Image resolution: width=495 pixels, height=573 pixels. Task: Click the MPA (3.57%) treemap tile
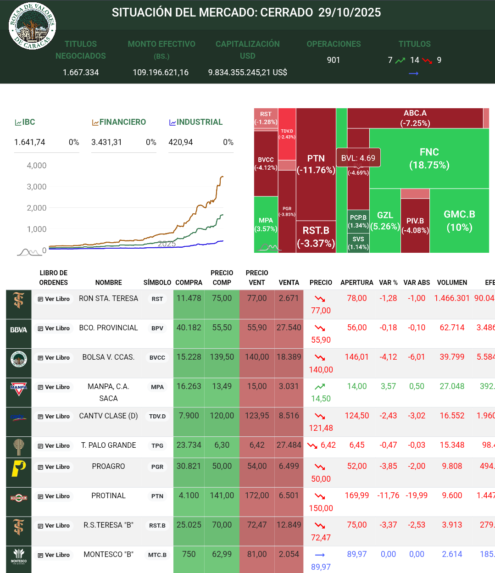pos(266,224)
